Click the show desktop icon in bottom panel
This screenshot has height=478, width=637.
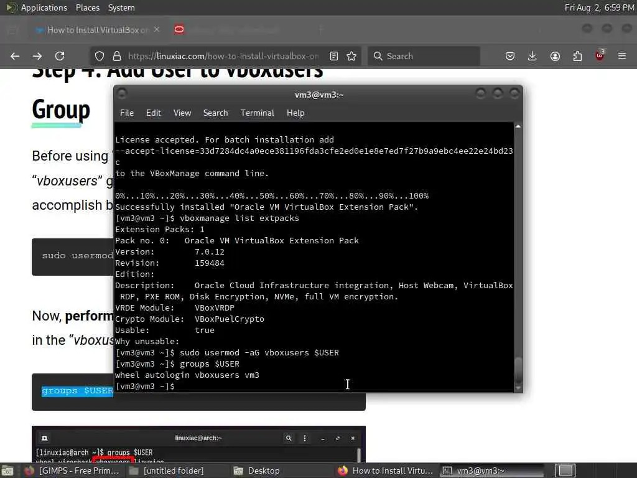coord(7,471)
